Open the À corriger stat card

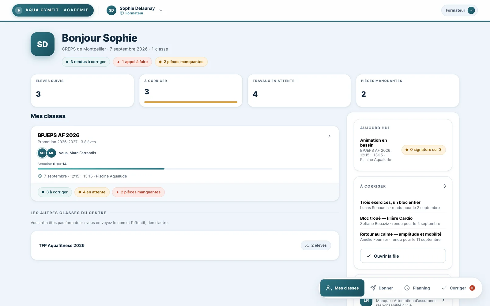pyautogui.click(x=191, y=91)
